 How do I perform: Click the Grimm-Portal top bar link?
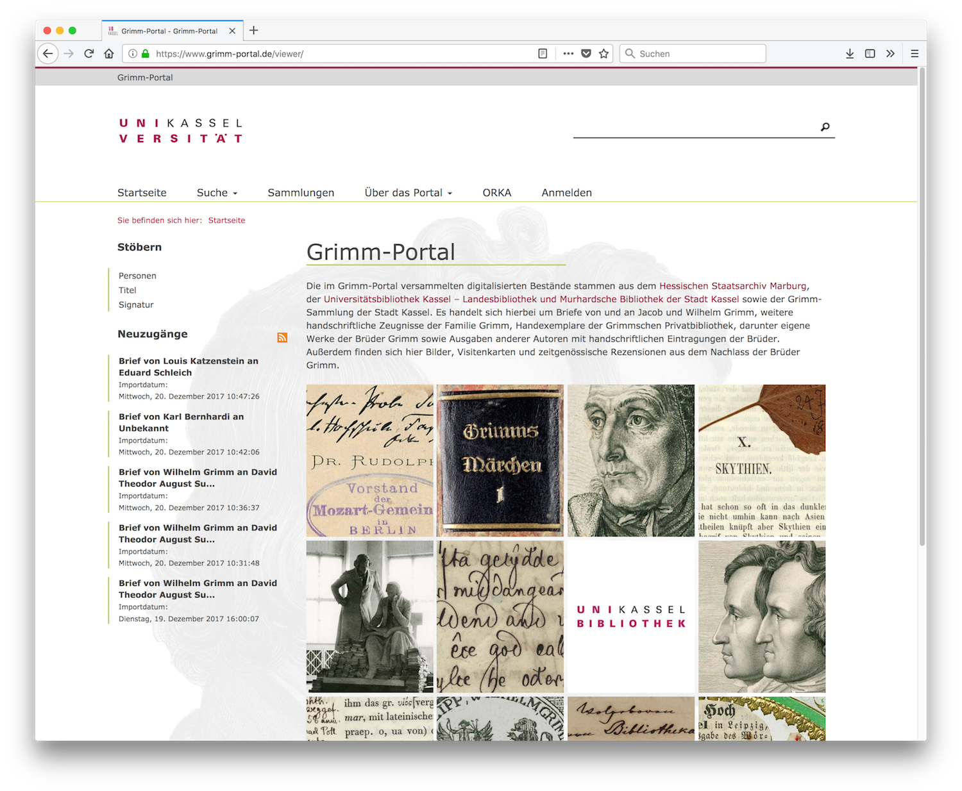click(145, 78)
